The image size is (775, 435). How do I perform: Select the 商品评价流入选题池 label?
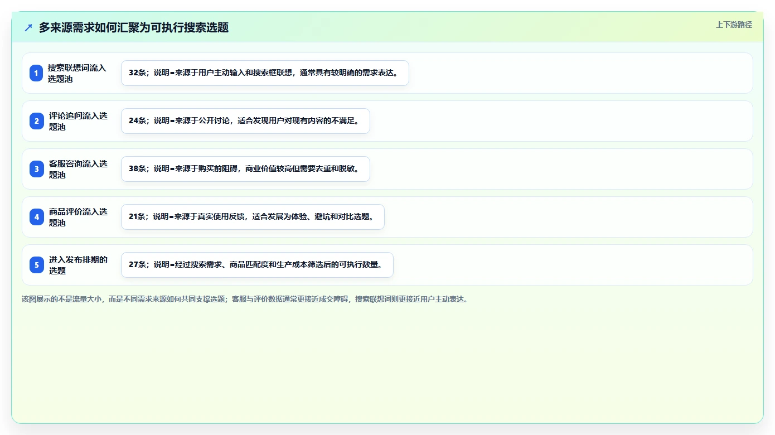78,217
